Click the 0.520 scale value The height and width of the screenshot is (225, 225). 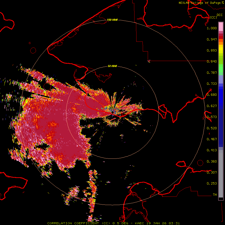coord(212,128)
